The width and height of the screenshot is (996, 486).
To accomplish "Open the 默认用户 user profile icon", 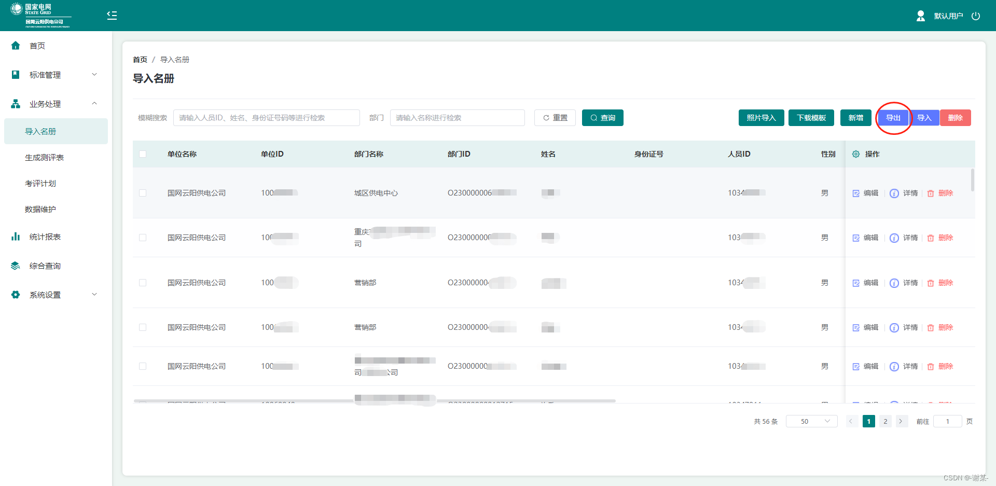I will (920, 16).
